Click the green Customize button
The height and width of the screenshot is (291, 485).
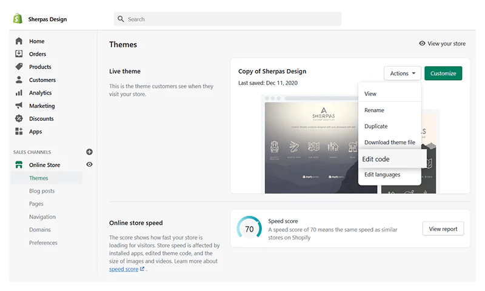(443, 73)
